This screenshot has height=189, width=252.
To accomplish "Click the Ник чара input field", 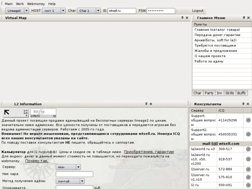I will (x=75, y=174).
